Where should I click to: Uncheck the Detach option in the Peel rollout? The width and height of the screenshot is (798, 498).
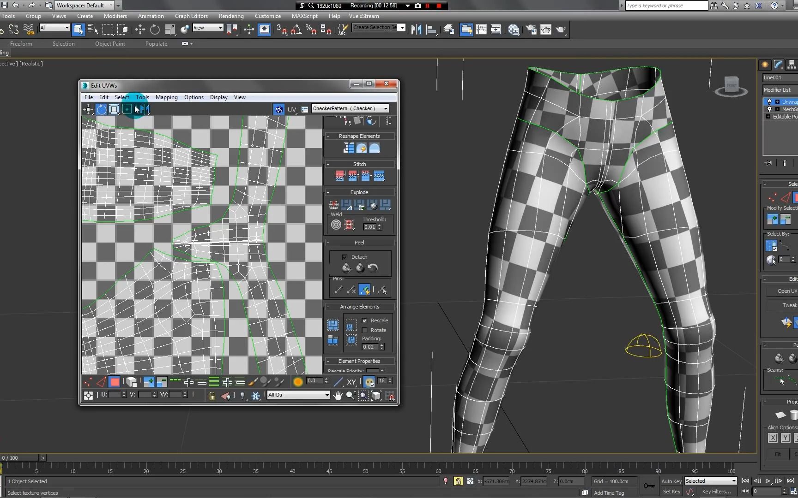(x=344, y=257)
